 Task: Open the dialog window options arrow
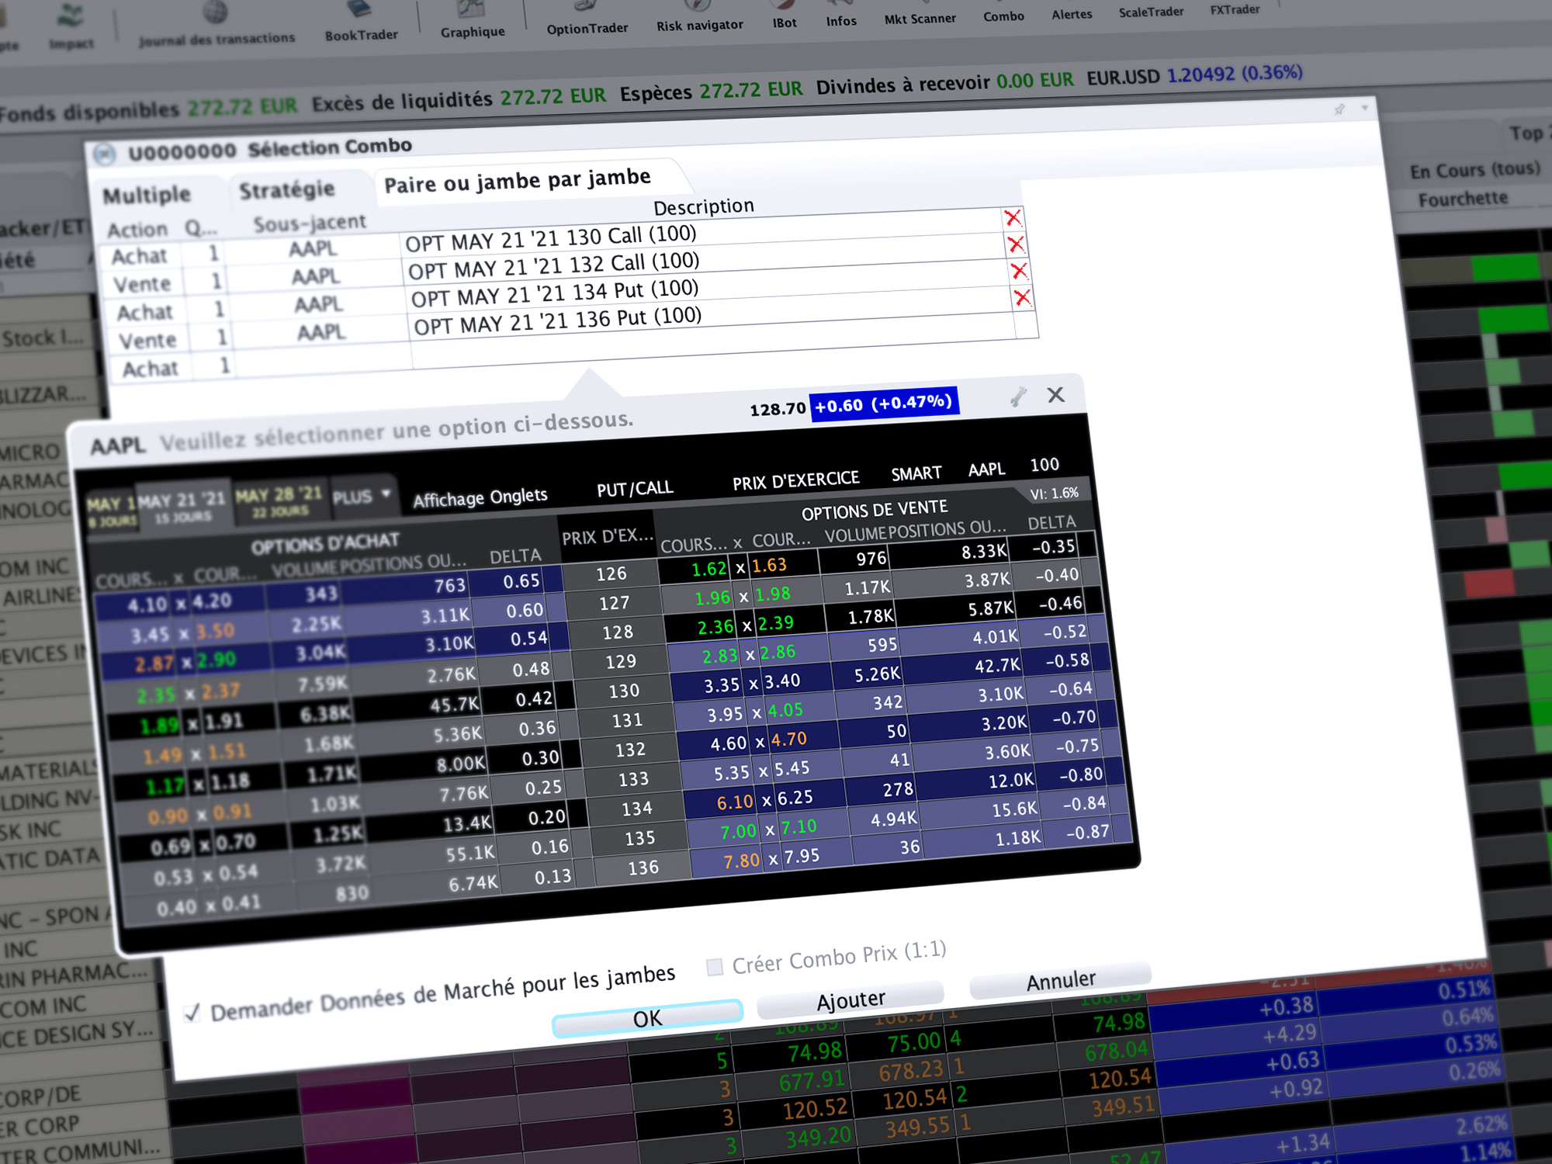pos(1365,108)
